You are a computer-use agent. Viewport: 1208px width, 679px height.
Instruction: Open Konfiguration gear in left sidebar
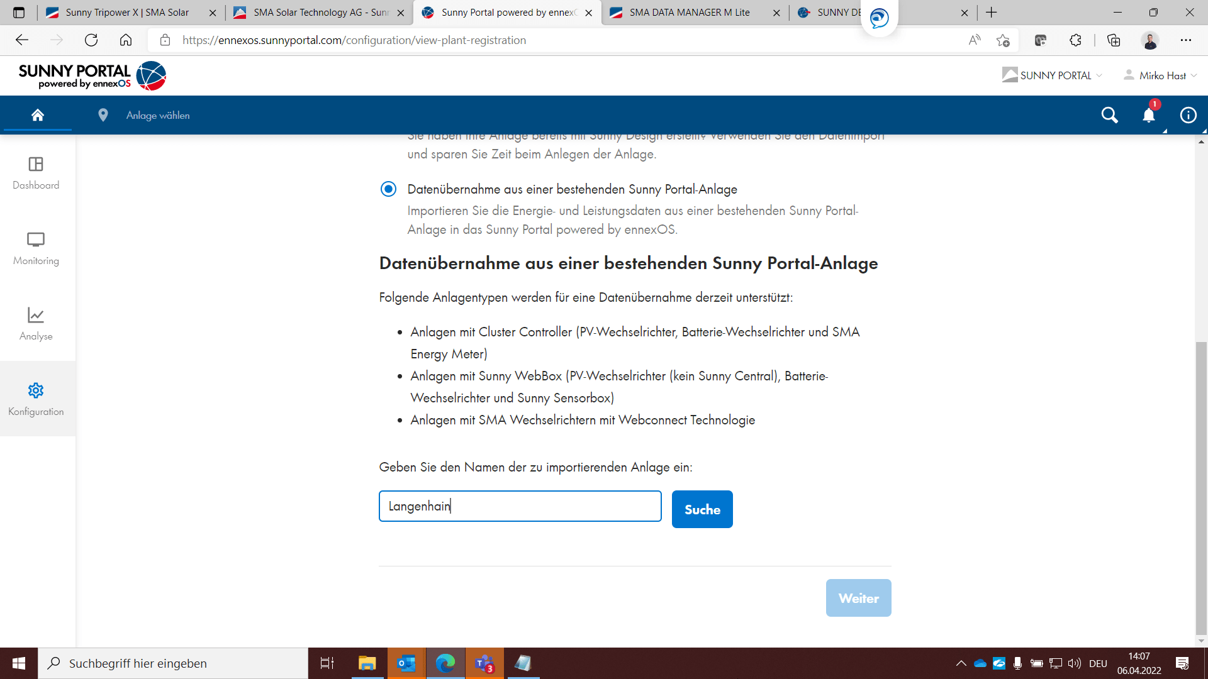[36, 400]
